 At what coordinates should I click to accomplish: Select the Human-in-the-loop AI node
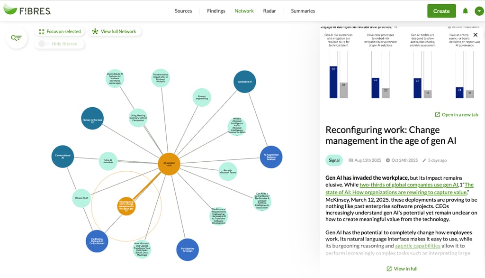92,119
